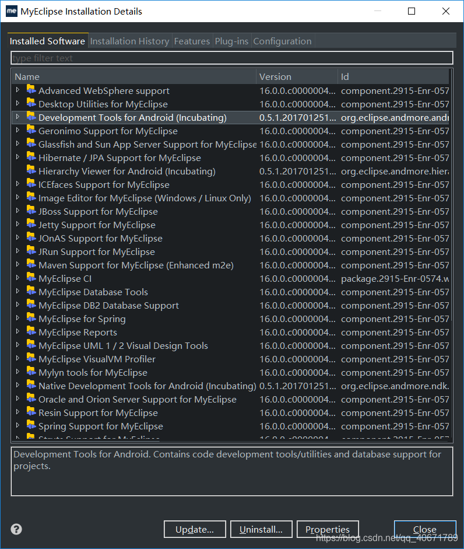Click the Native Development Tools for Android icon
This screenshot has height=549, width=464.
point(31,385)
